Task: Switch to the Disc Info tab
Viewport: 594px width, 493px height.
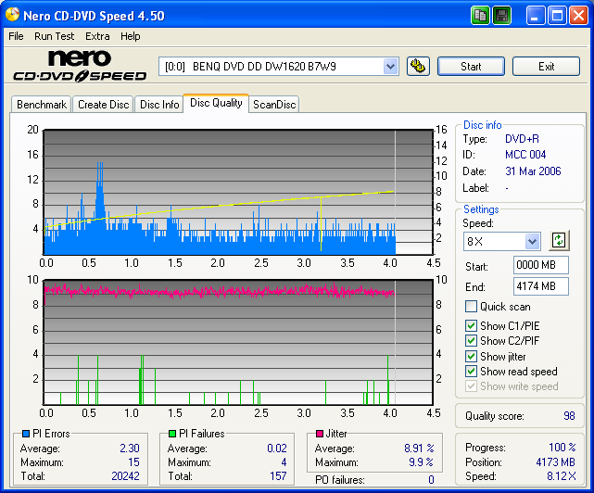Action: pyautogui.click(x=159, y=104)
